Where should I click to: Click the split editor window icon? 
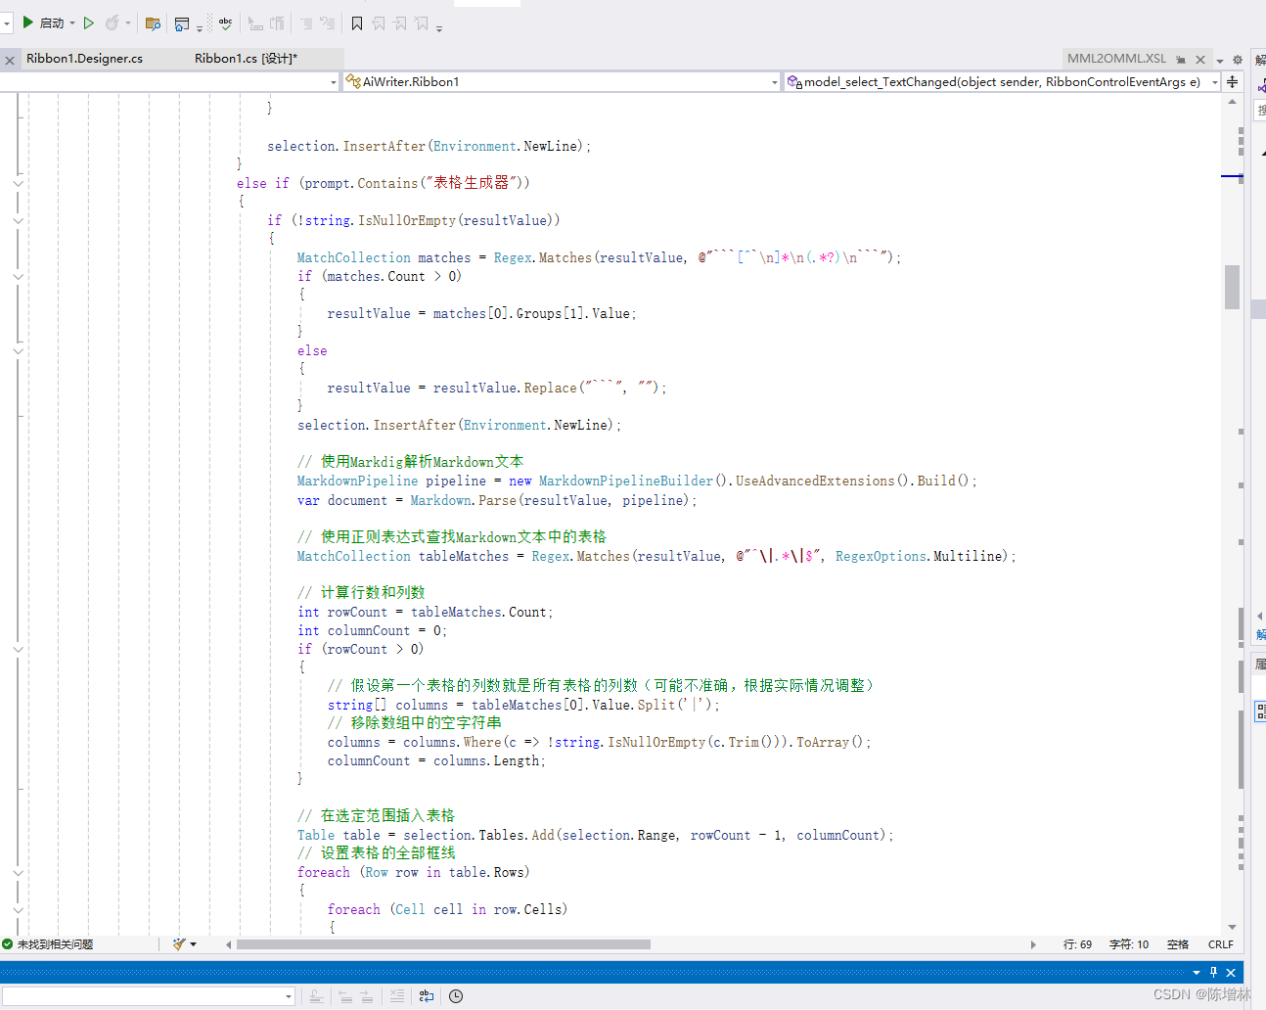[1233, 82]
